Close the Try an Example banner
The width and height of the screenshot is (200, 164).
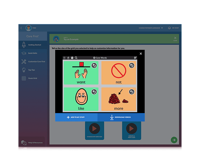tap(175, 39)
